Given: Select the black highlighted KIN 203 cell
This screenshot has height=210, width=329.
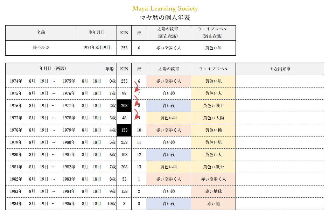Looking at the screenshot, I should 124,105.
